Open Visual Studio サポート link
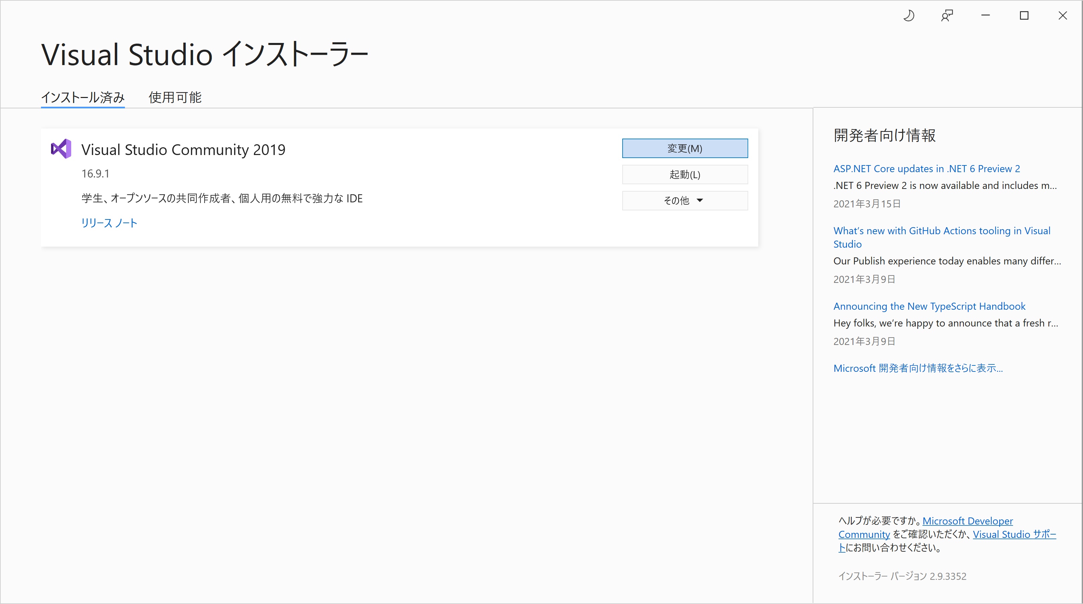 (x=1014, y=534)
